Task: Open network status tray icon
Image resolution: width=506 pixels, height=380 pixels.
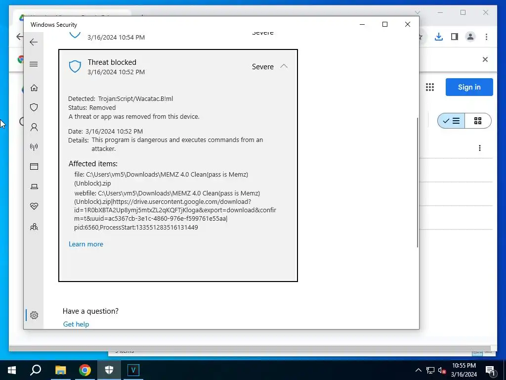Action: pos(430,370)
